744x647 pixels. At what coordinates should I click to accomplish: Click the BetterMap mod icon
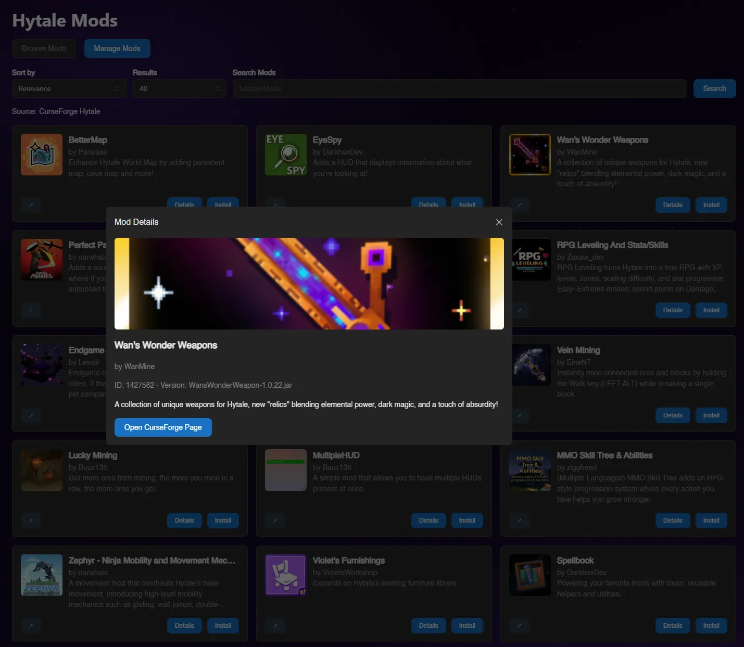point(42,155)
